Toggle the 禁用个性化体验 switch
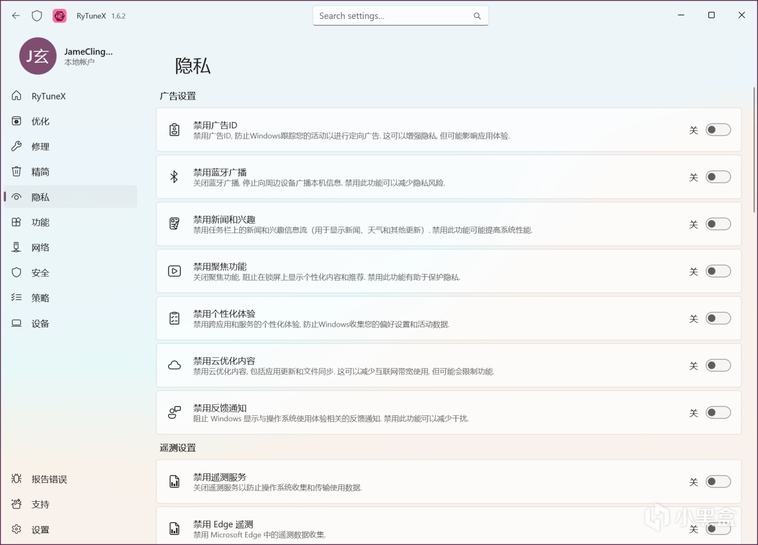758x545 pixels. [x=718, y=318]
